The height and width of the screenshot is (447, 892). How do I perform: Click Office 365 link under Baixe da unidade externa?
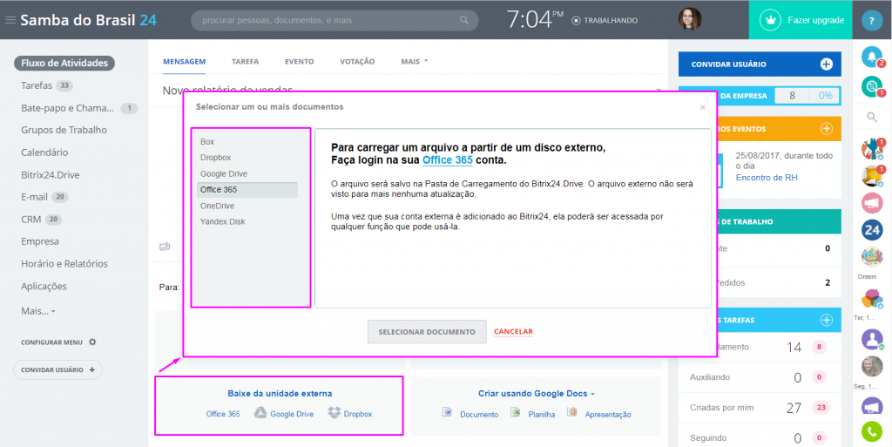tap(223, 414)
